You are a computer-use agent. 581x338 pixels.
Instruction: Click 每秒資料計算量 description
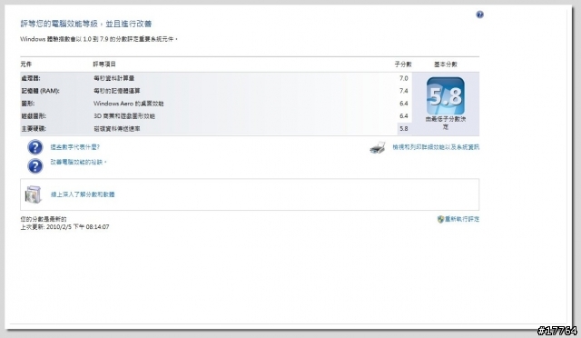(x=113, y=78)
